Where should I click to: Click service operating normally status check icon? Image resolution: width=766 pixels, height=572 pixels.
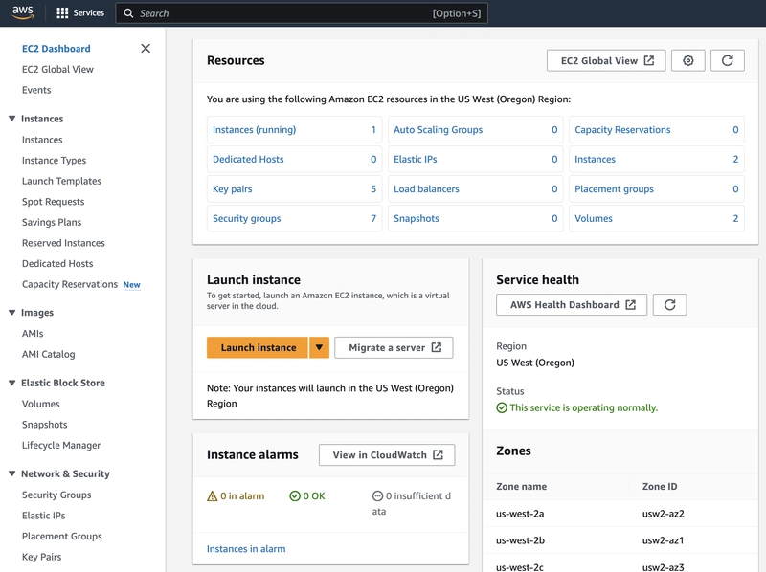pyautogui.click(x=502, y=407)
